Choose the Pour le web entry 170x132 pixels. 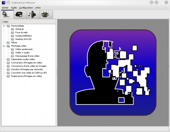click(x=21, y=33)
